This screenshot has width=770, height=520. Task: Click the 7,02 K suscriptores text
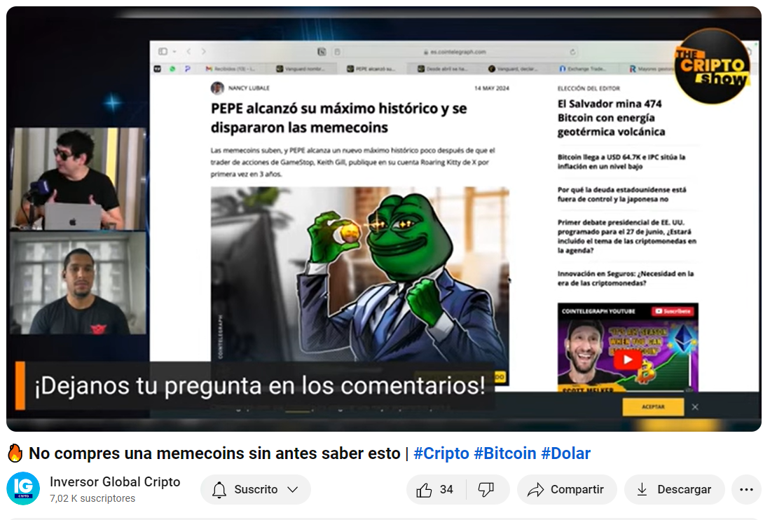pos(92,498)
